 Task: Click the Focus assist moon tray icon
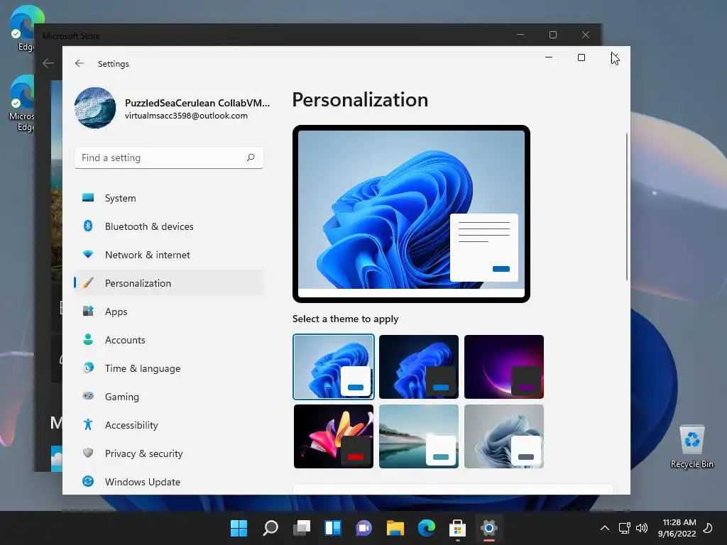(x=708, y=528)
